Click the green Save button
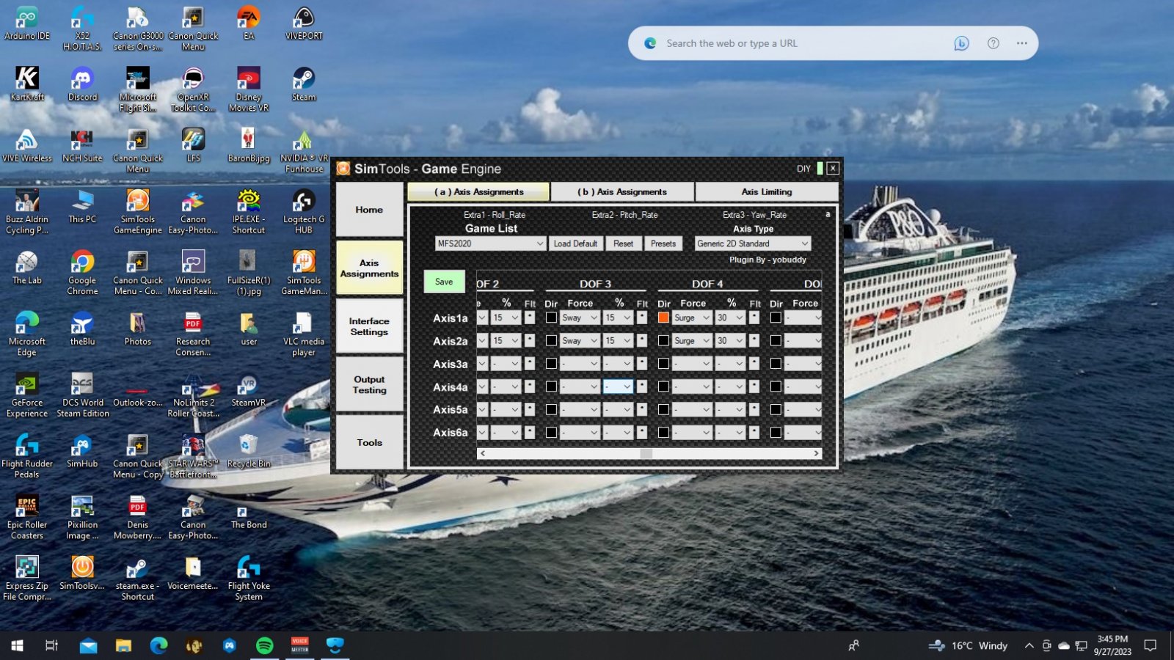 click(x=444, y=282)
